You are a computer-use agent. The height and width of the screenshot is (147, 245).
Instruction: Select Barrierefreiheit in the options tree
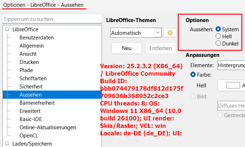(x=37, y=103)
